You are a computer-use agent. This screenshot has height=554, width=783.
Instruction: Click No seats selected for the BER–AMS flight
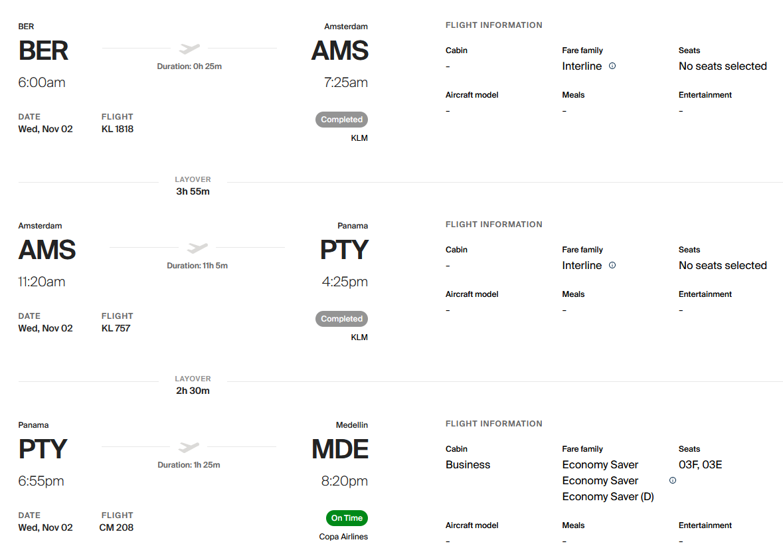(x=723, y=66)
